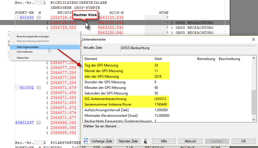
Task: Cancel the dialog with Abbruch
Action: click(x=190, y=141)
